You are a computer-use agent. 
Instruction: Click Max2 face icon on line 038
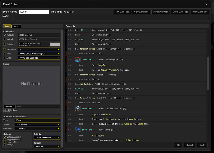78,130
